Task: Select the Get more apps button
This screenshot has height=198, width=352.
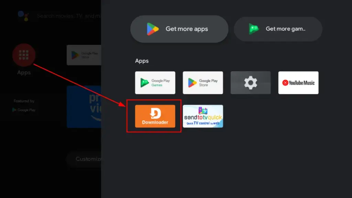Action: coord(179,29)
